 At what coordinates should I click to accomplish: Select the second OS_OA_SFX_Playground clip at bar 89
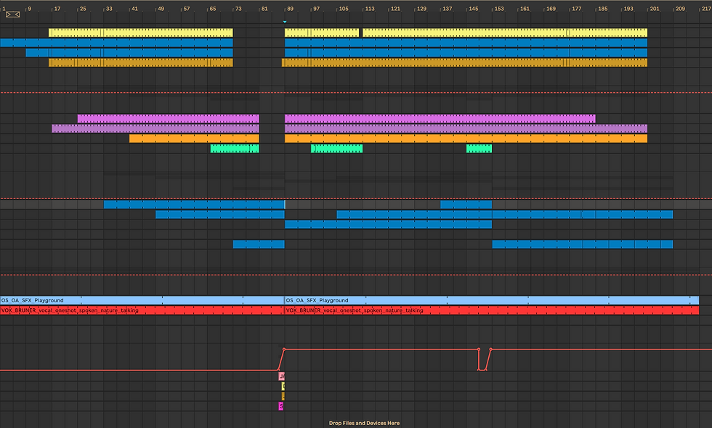coord(492,300)
